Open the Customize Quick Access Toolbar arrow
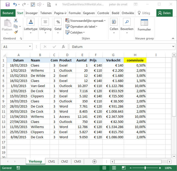 (56, 4)
